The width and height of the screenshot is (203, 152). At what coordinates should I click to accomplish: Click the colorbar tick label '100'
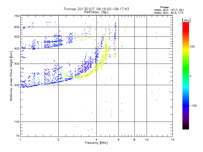click(192, 47)
